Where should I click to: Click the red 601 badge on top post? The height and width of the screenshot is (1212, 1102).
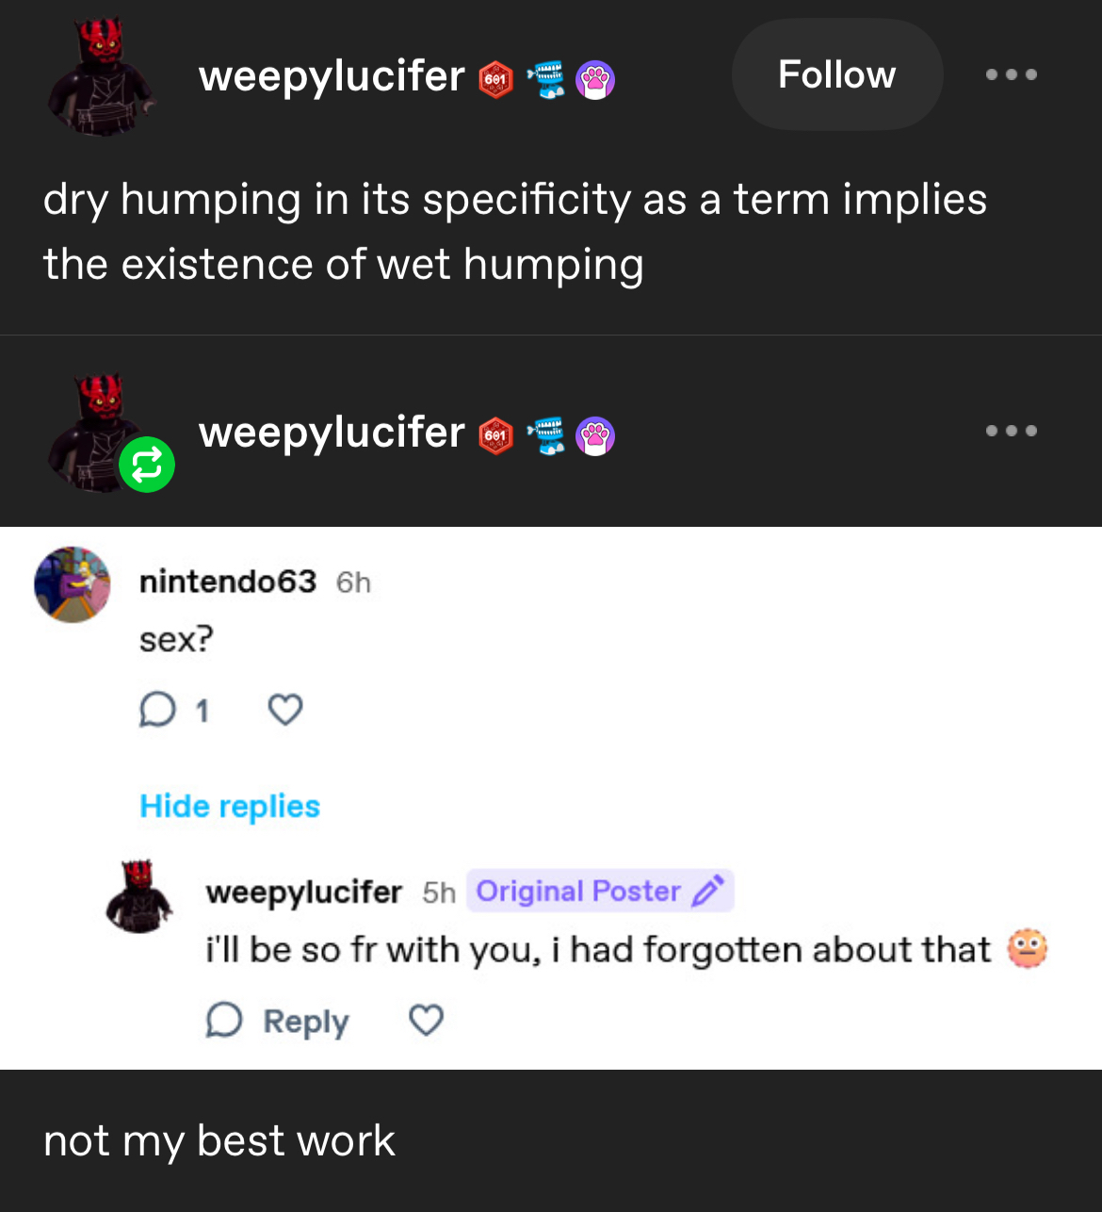[x=496, y=79]
